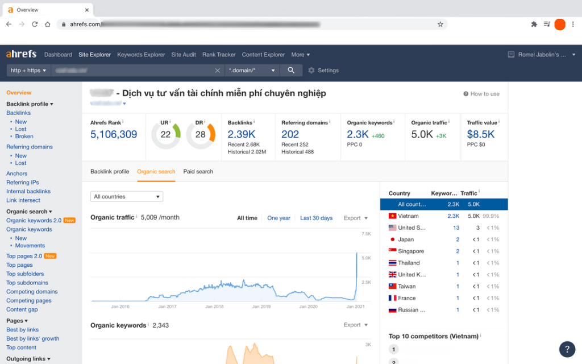Clear the URL field with X icon
The height and width of the screenshot is (364, 582).
[217, 71]
